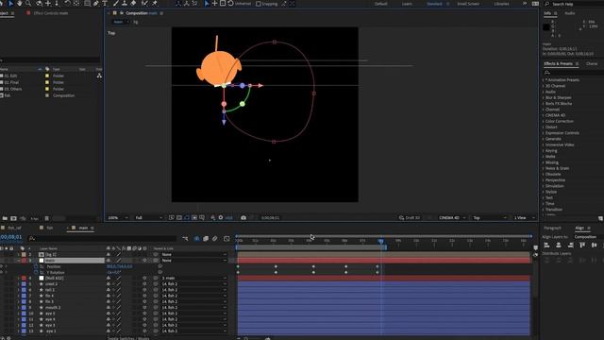Open the Top view dropdown
604x340 pixels.
pos(490,218)
